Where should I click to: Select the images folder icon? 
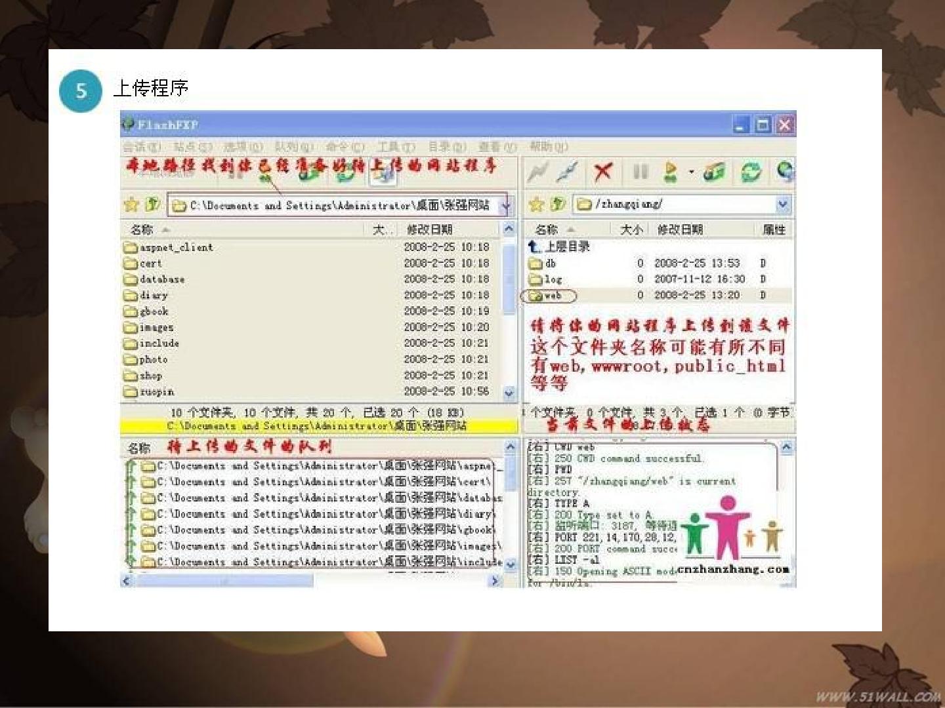131,327
